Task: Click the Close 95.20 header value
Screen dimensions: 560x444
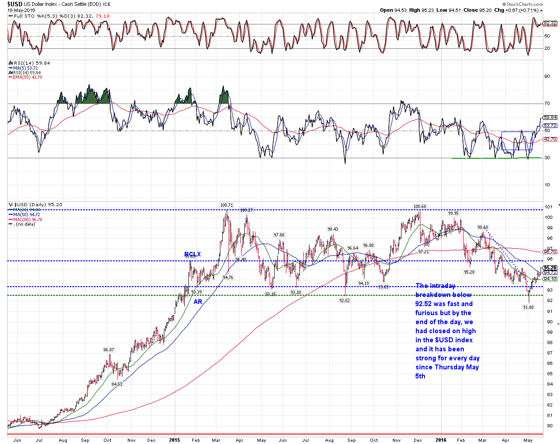Action: click(477, 10)
